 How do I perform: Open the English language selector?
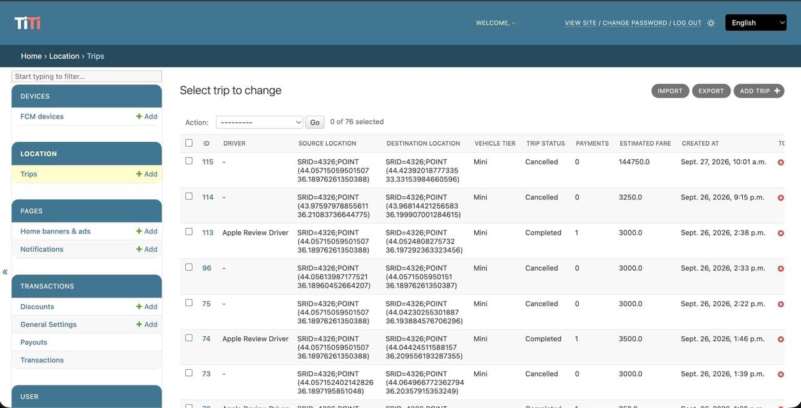(x=756, y=23)
